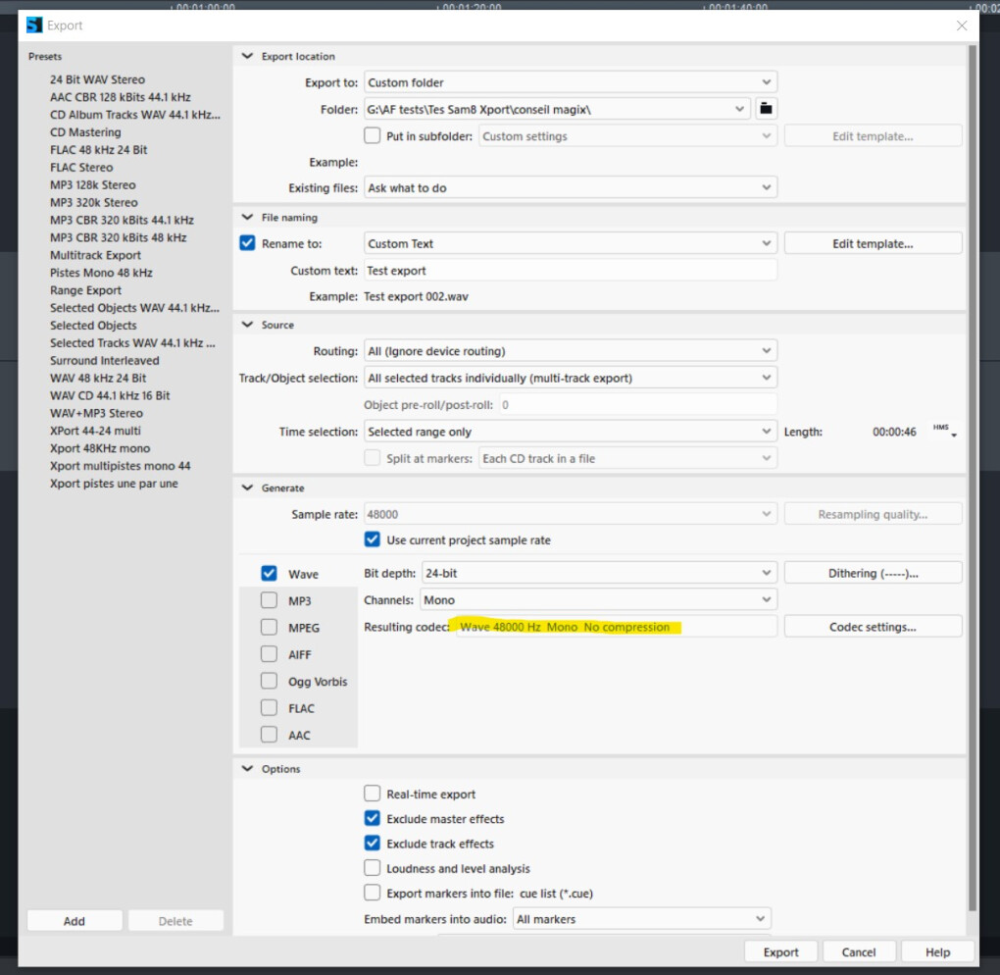Select the CD Mastering preset
Image resolution: width=1000 pixels, height=975 pixels.
coord(85,132)
